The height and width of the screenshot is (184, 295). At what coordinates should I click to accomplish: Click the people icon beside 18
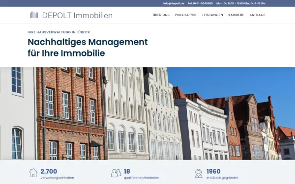pos(116,173)
